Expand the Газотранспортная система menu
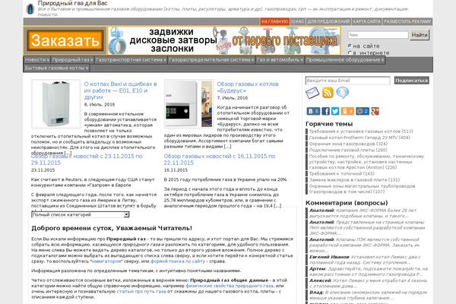The height and width of the screenshot is (304, 456). 131,59
